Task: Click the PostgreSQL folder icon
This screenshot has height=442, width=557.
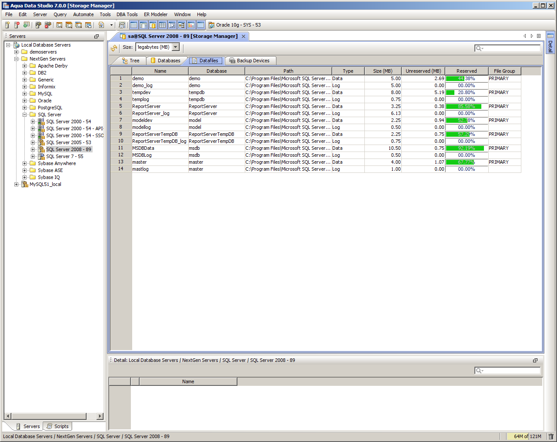Action: point(33,108)
